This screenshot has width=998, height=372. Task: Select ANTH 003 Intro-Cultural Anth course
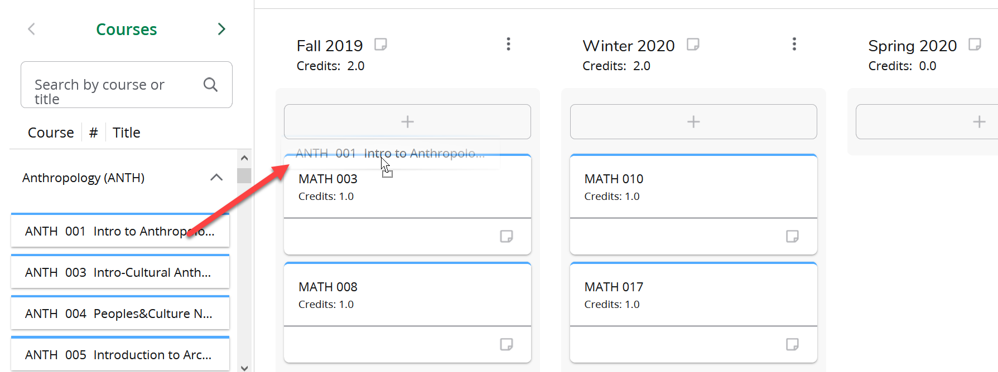pos(120,272)
